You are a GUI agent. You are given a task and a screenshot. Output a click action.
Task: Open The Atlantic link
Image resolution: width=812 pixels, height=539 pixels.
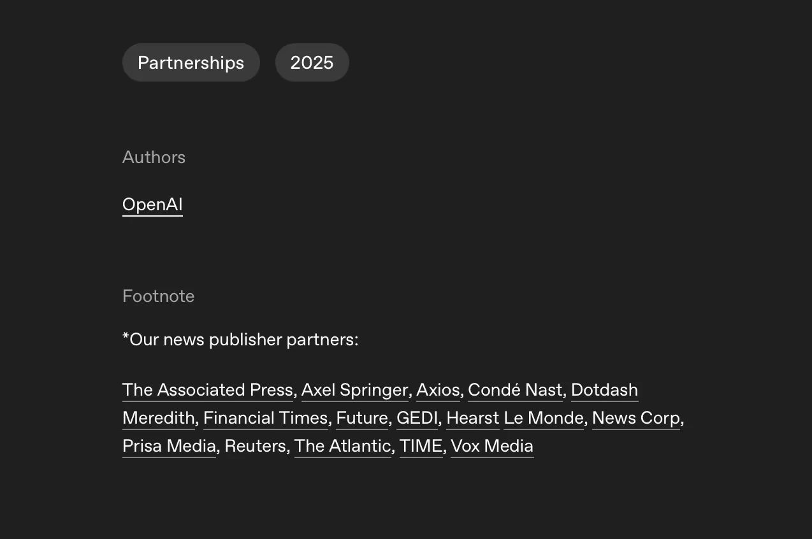pyautogui.click(x=342, y=446)
